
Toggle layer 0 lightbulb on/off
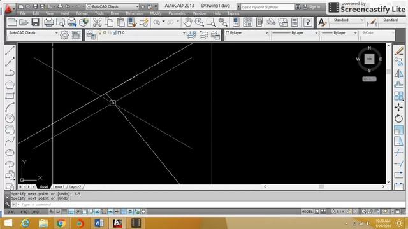pyautogui.click(x=99, y=32)
